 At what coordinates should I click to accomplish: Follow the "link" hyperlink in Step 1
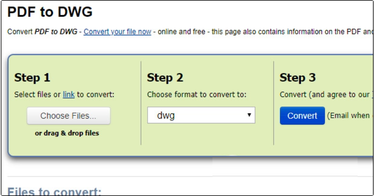tap(69, 95)
